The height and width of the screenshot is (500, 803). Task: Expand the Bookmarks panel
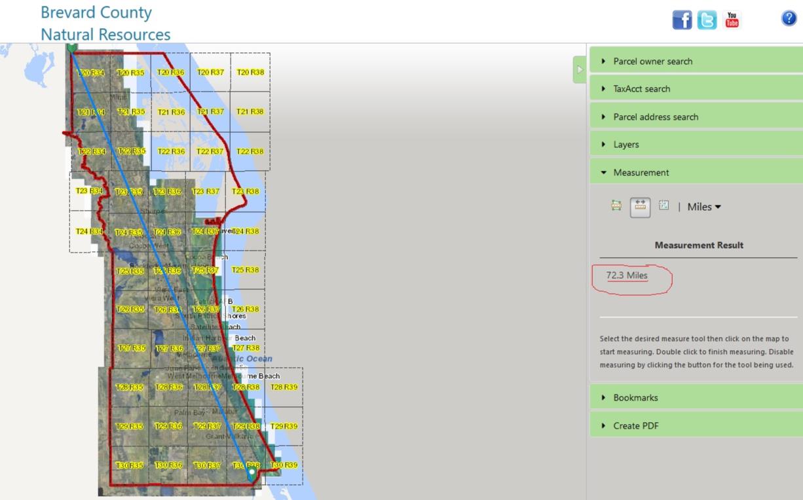[696, 397]
